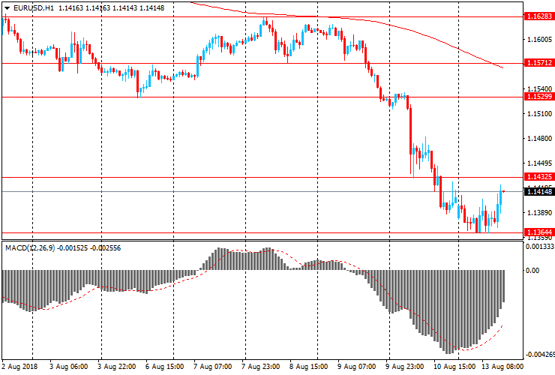Click the 9 Aug 07:00 time label
This screenshot has height=375, width=555.
point(357,367)
